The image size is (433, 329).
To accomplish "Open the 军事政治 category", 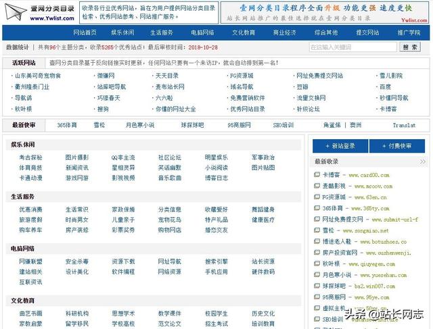I will (x=263, y=157).
